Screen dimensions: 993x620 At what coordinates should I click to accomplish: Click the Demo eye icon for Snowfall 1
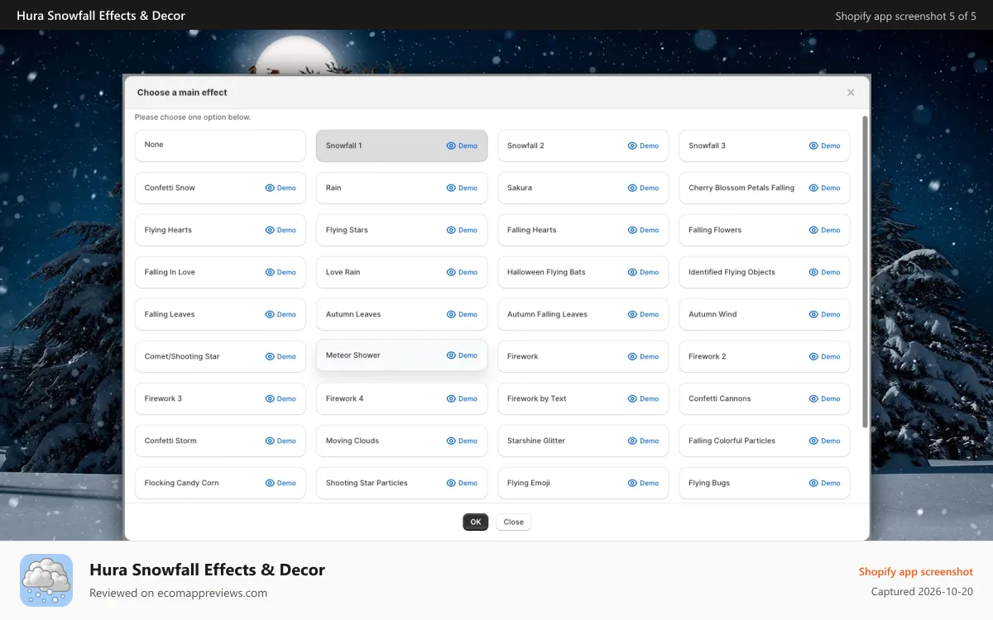(451, 145)
